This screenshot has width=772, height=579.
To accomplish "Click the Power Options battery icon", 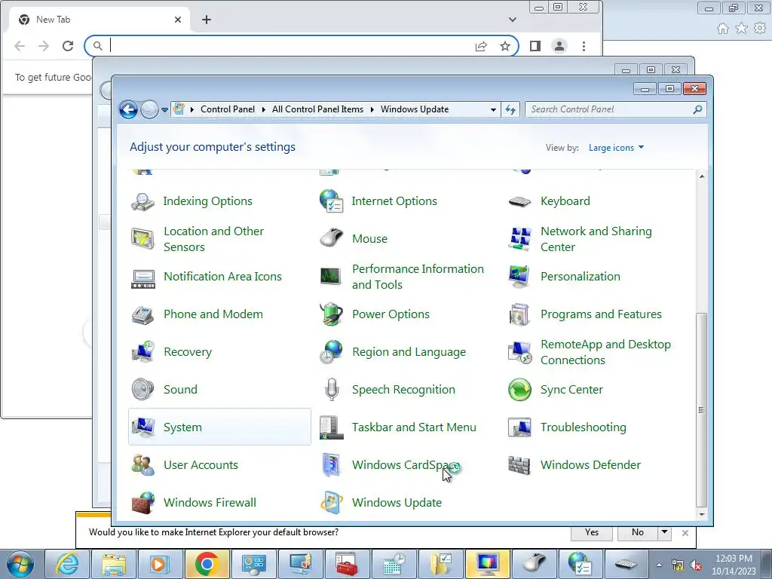I will pyautogui.click(x=332, y=314).
